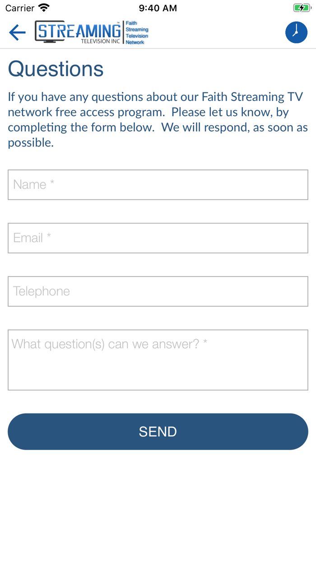
Task: Tap the TELEVISION INC logo subtext
Action: (100, 41)
